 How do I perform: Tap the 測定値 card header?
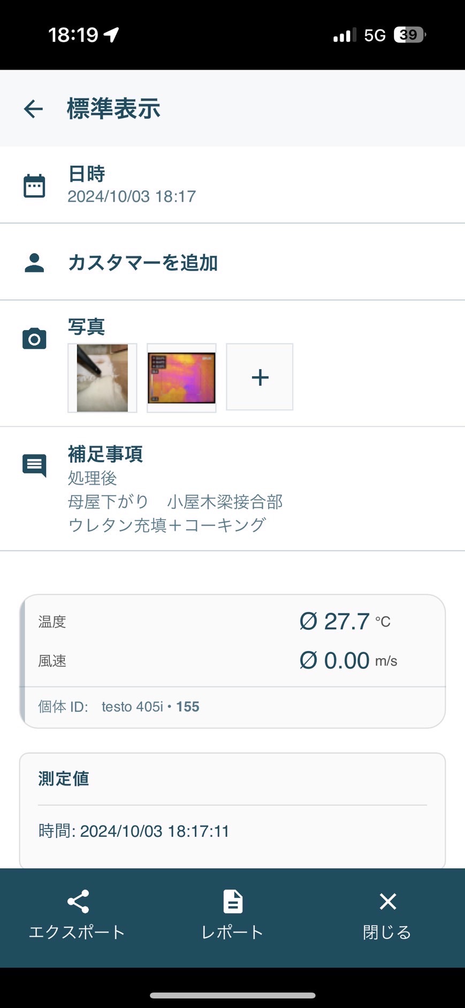(x=64, y=778)
